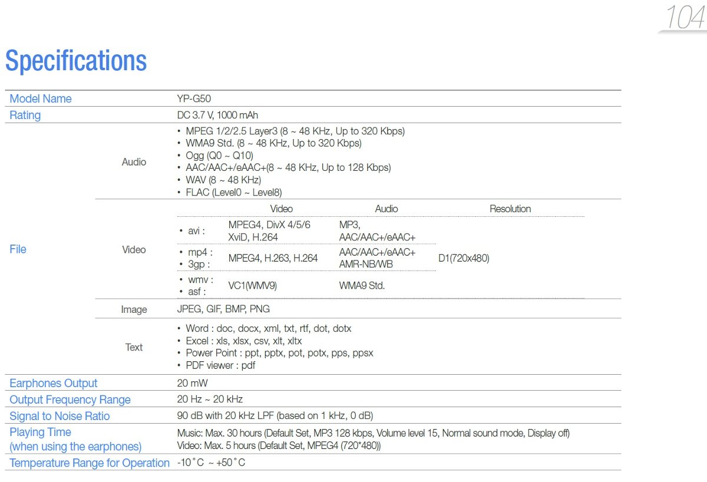707x482 pixels.
Task: Select the Model Name row label
Action: click(x=41, y=99)
